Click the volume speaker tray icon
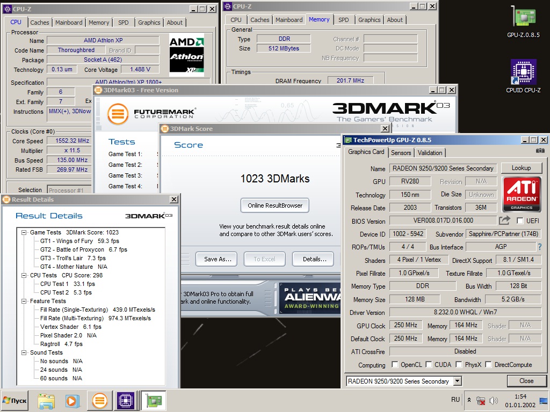The width and height of the screenshot is (550, 412). (493, 400)
